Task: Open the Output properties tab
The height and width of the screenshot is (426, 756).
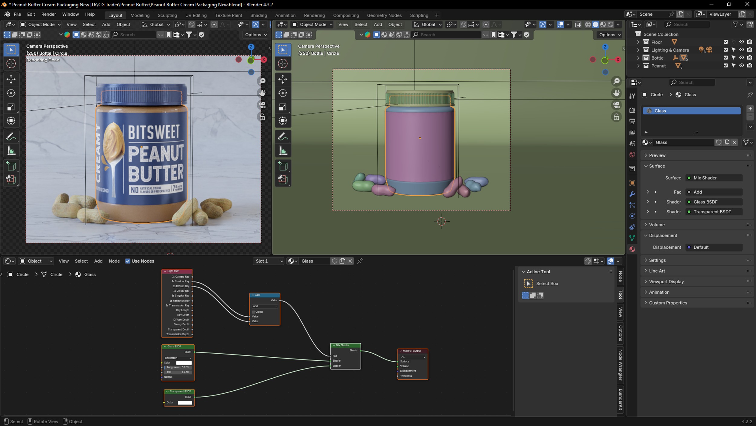Action: tap(632, 121)
